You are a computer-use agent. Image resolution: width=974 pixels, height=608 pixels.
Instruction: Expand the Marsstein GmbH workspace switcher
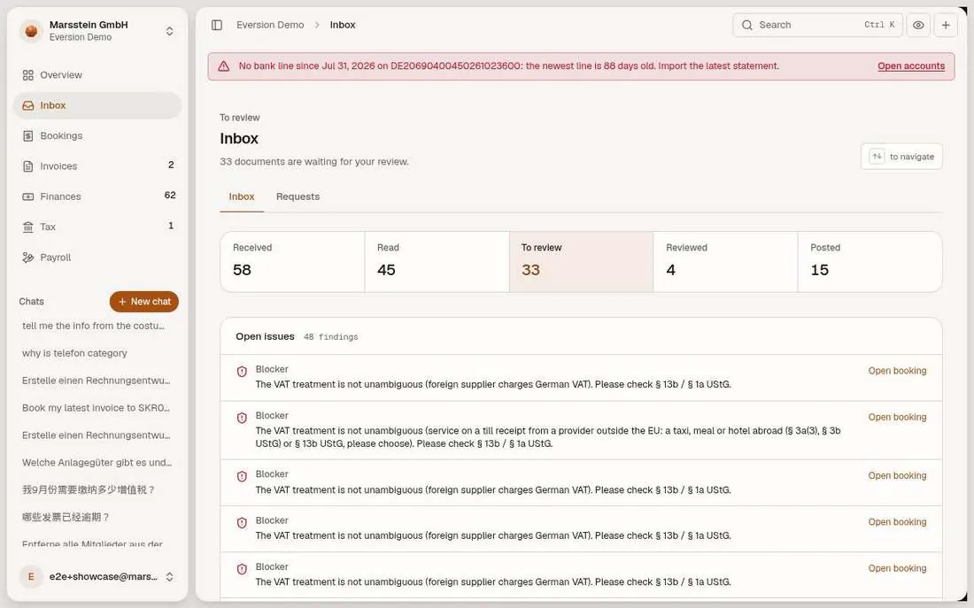click(x=169, y=31)
